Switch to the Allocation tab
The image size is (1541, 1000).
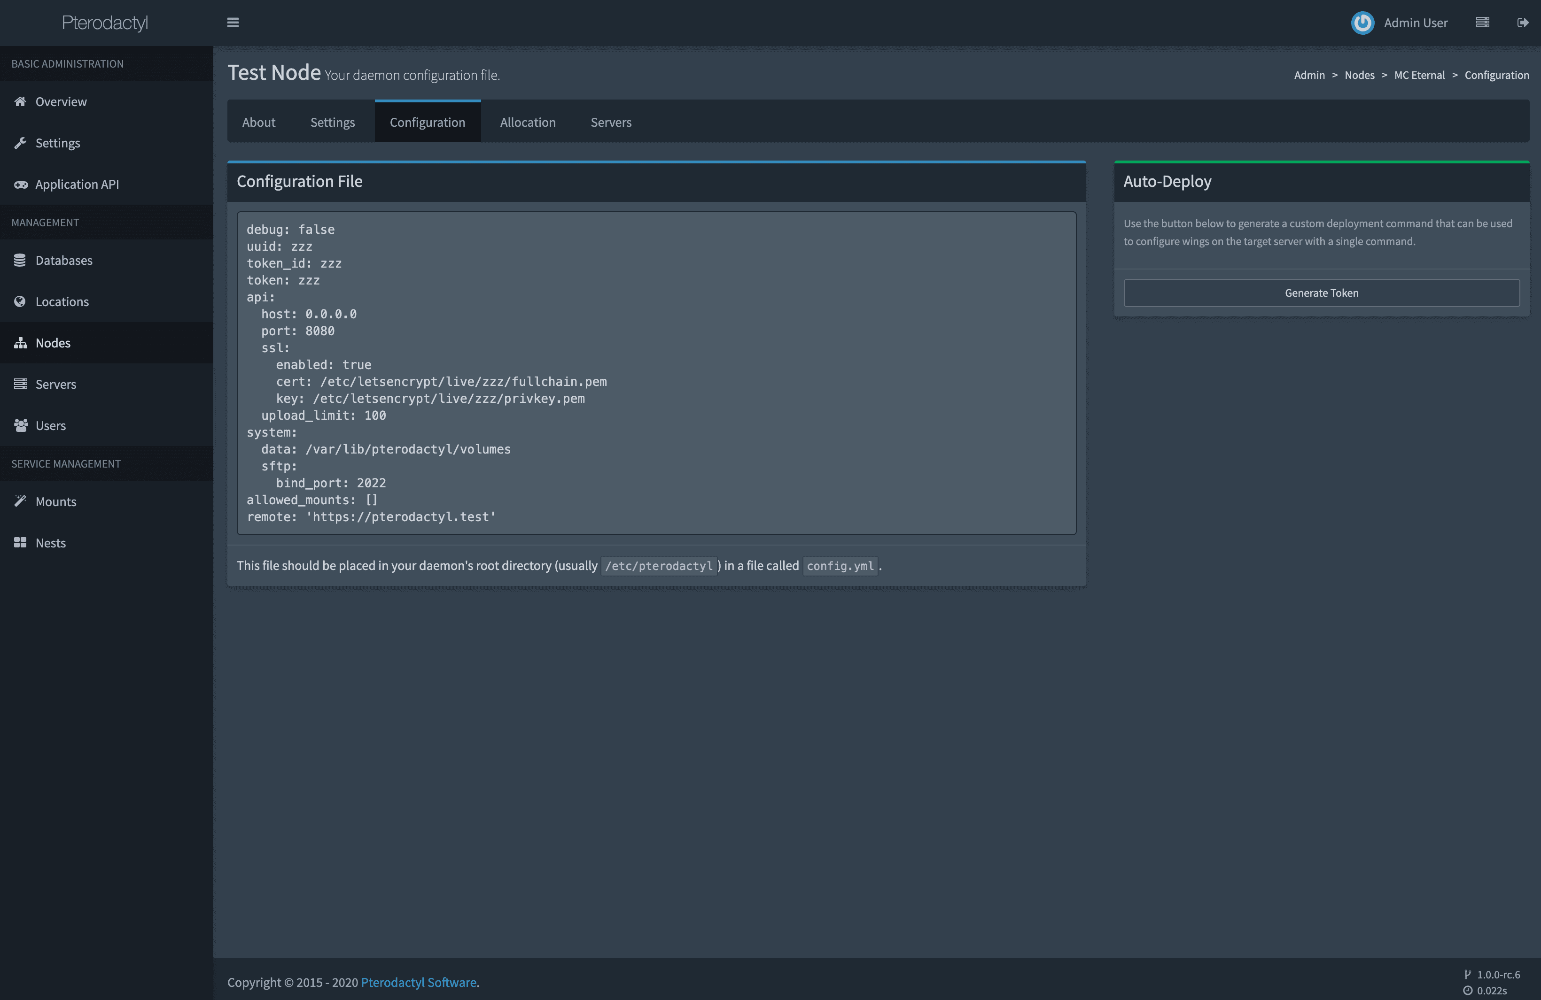(528, 122)
